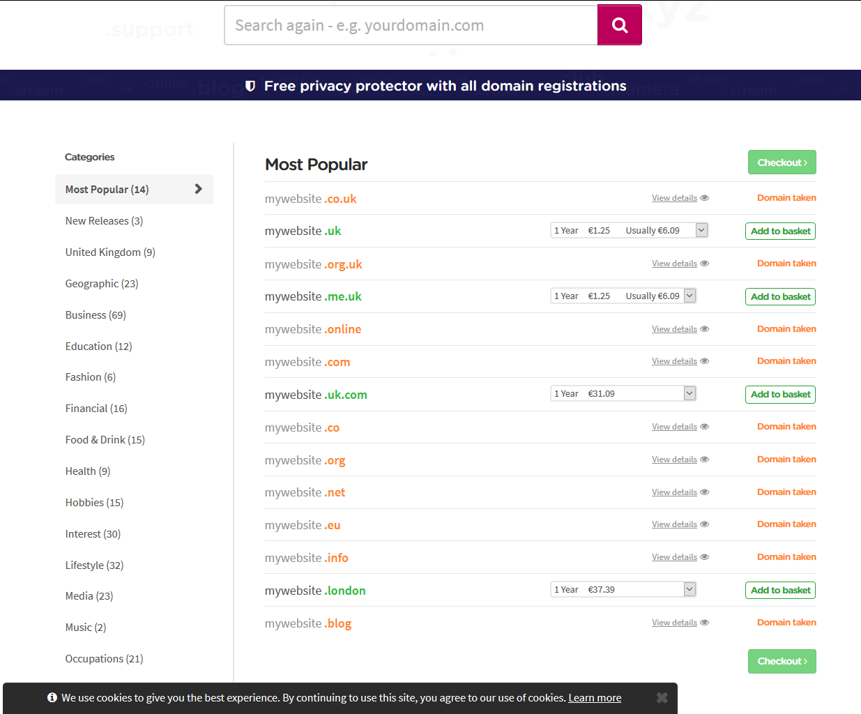Follow the Learn more cookies link
The height and width of the screenshot is (714, 861).
pos(594,698)
